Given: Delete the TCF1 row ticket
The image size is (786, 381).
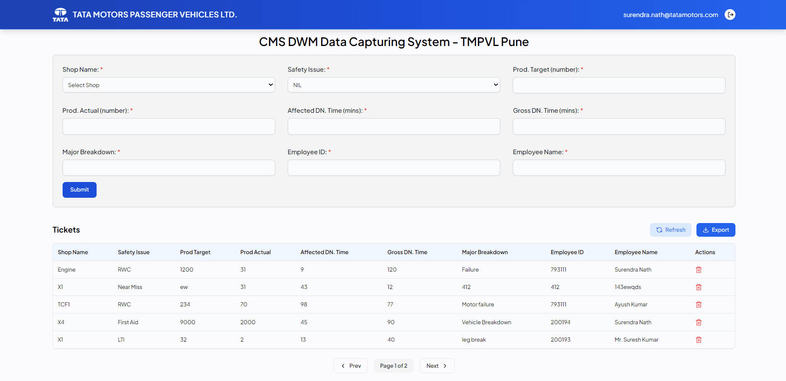Looking at the screenshot, I should coord(699,304).
